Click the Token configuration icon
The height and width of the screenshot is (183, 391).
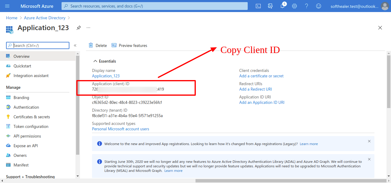click(8, 126)
